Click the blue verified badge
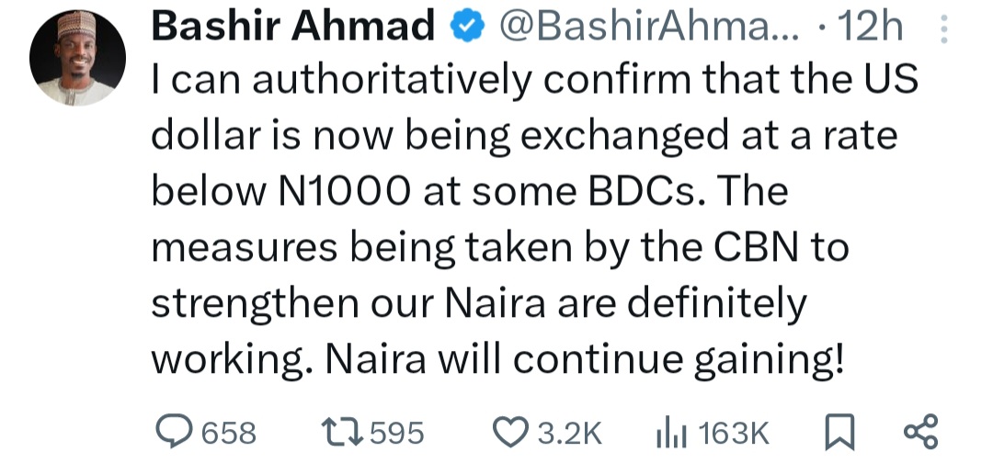This screenshot has height=475, width=993. coord(465,28)
